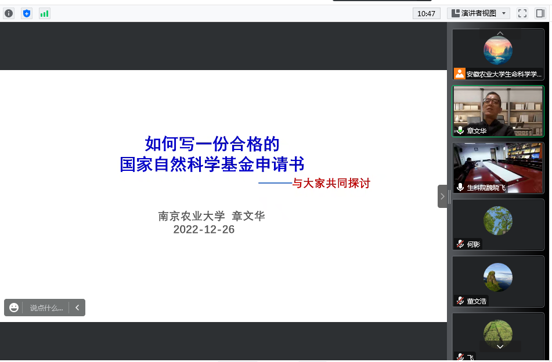Click the blue security shield icon
This screenshot has width=552, height=362.
point(27,13)
